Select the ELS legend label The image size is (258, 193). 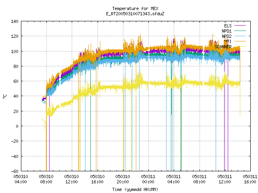tap(228, 26)
